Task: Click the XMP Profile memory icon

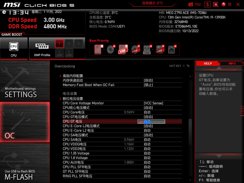Action: tap(40, 48)
